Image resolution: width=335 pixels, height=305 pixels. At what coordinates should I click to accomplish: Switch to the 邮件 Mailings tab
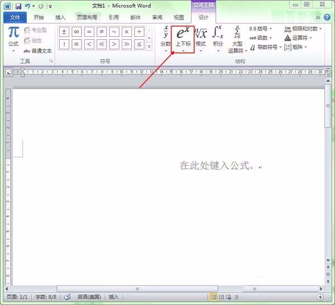(136, 17)
